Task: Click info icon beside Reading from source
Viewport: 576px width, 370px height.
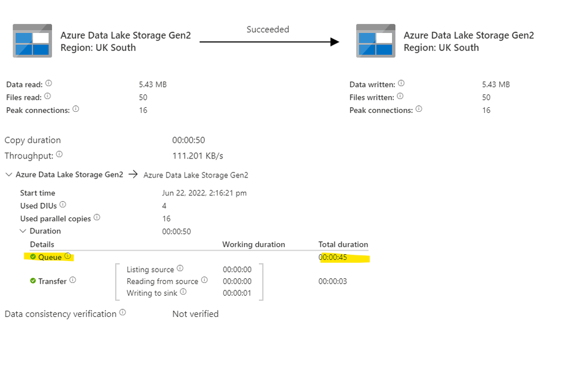Action: 204,280
